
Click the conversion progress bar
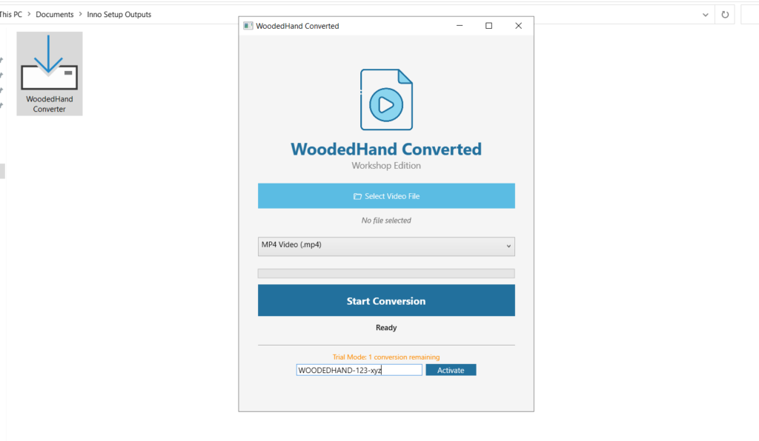[x=386, y=274]
